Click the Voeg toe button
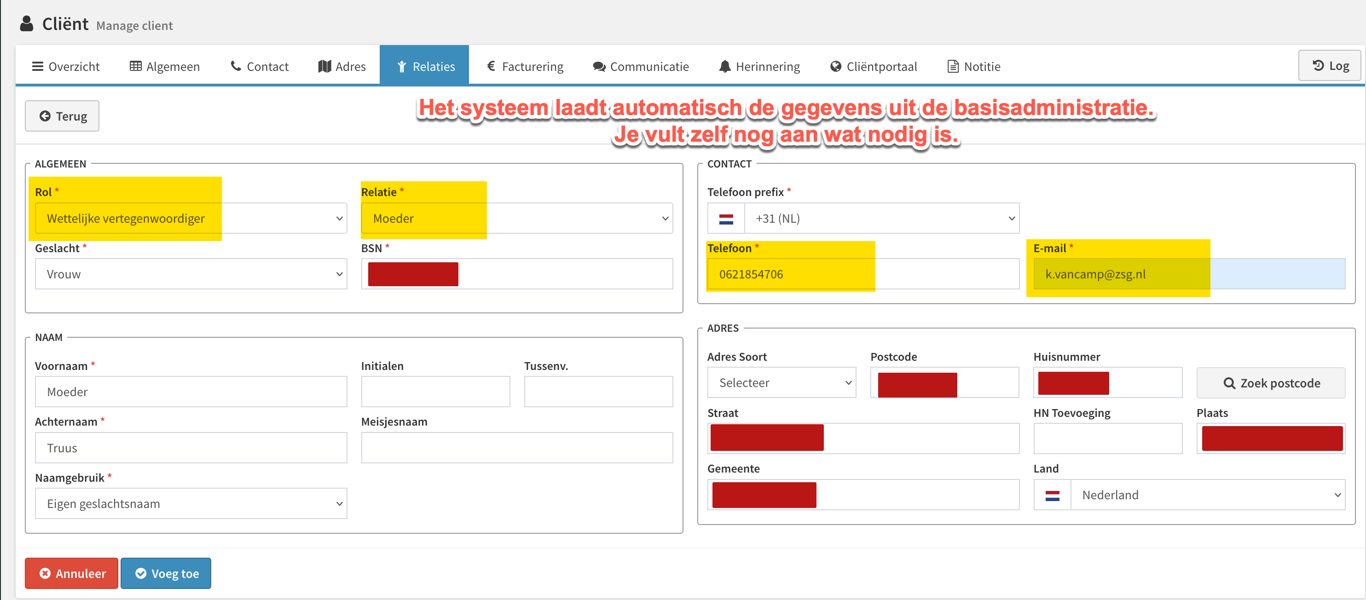1366x600 pixels. point(166,573)
